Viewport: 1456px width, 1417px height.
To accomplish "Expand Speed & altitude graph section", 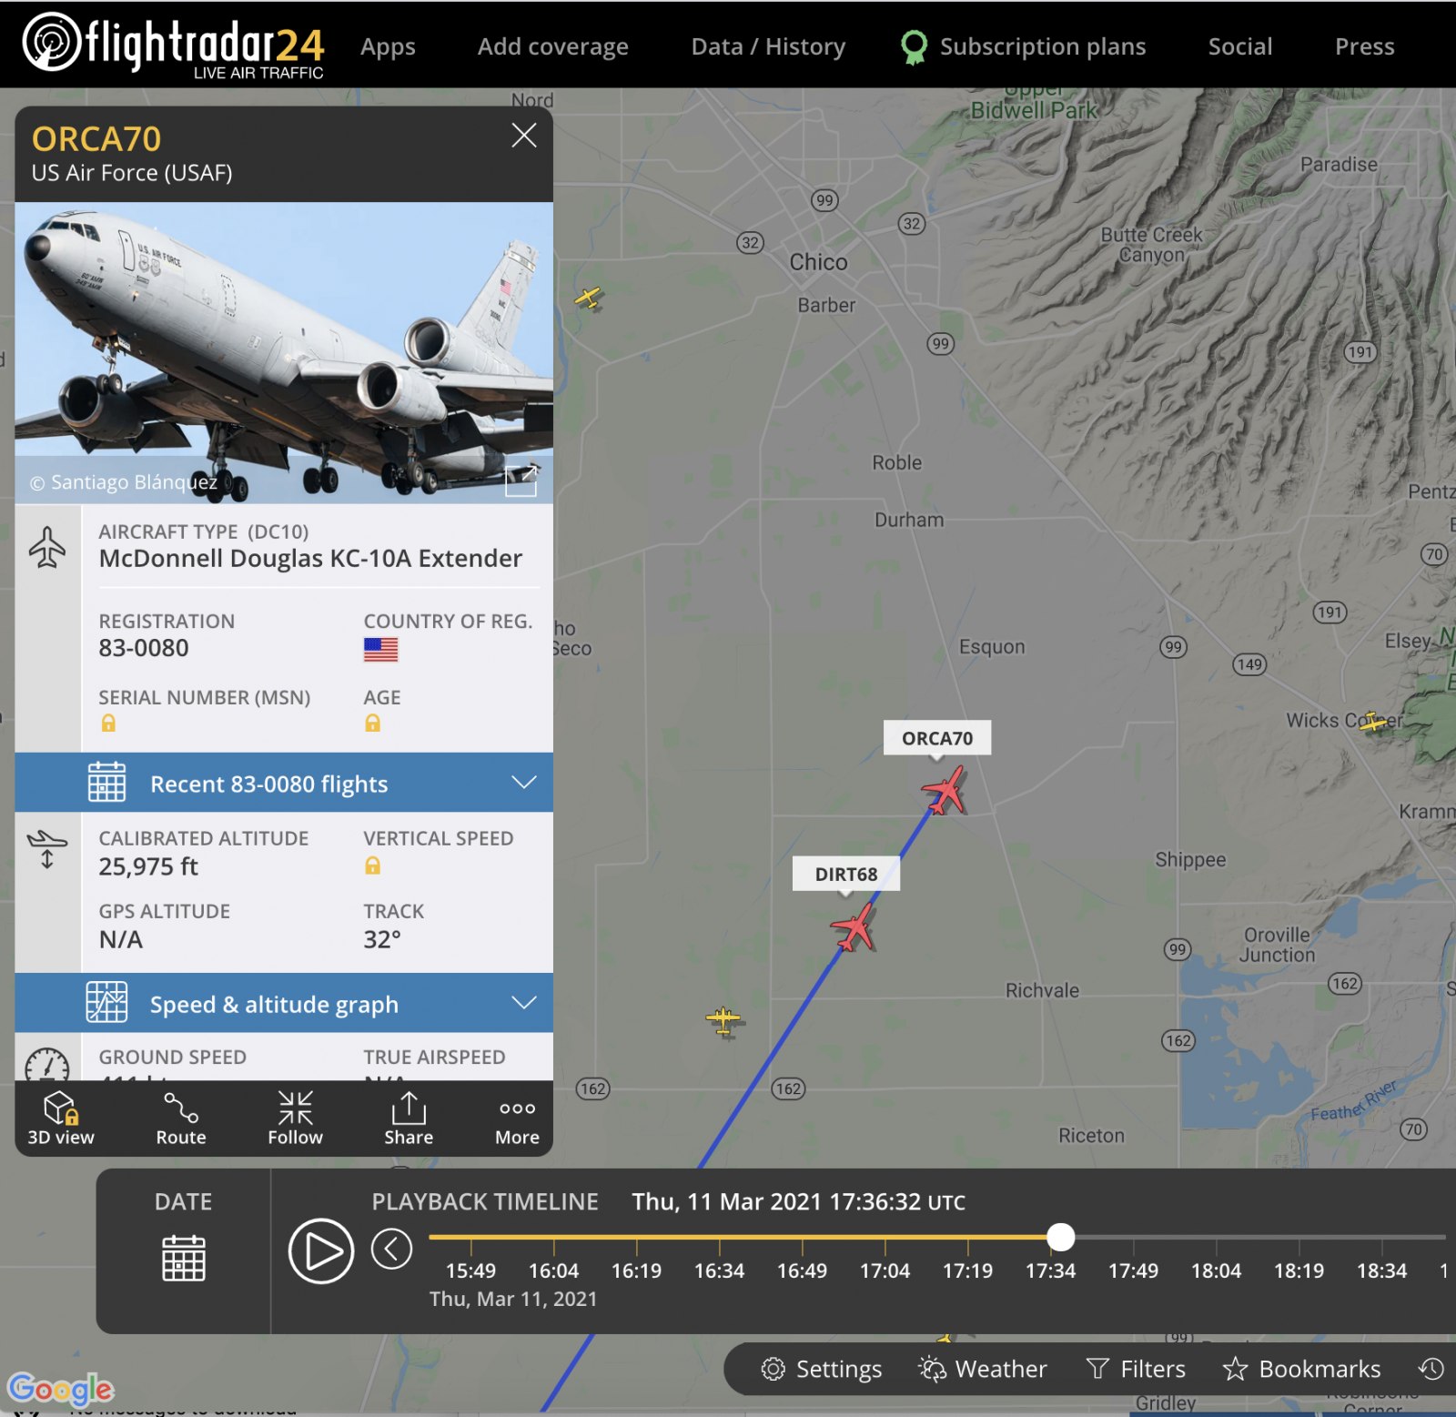I will (284, 1003).
